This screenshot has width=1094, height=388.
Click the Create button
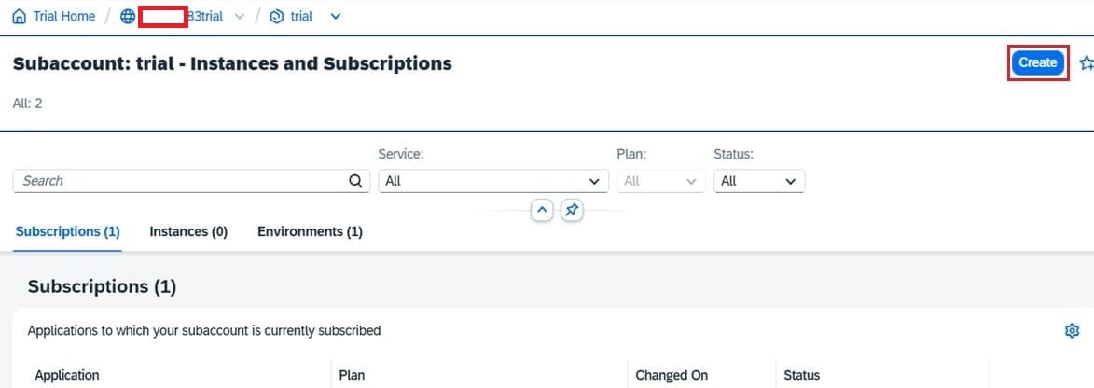tap(1037, 62)
